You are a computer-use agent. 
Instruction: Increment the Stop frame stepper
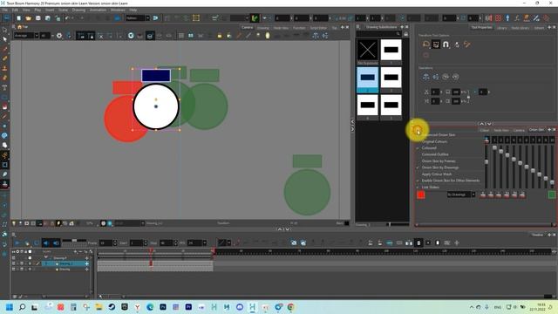pos(175,242)
